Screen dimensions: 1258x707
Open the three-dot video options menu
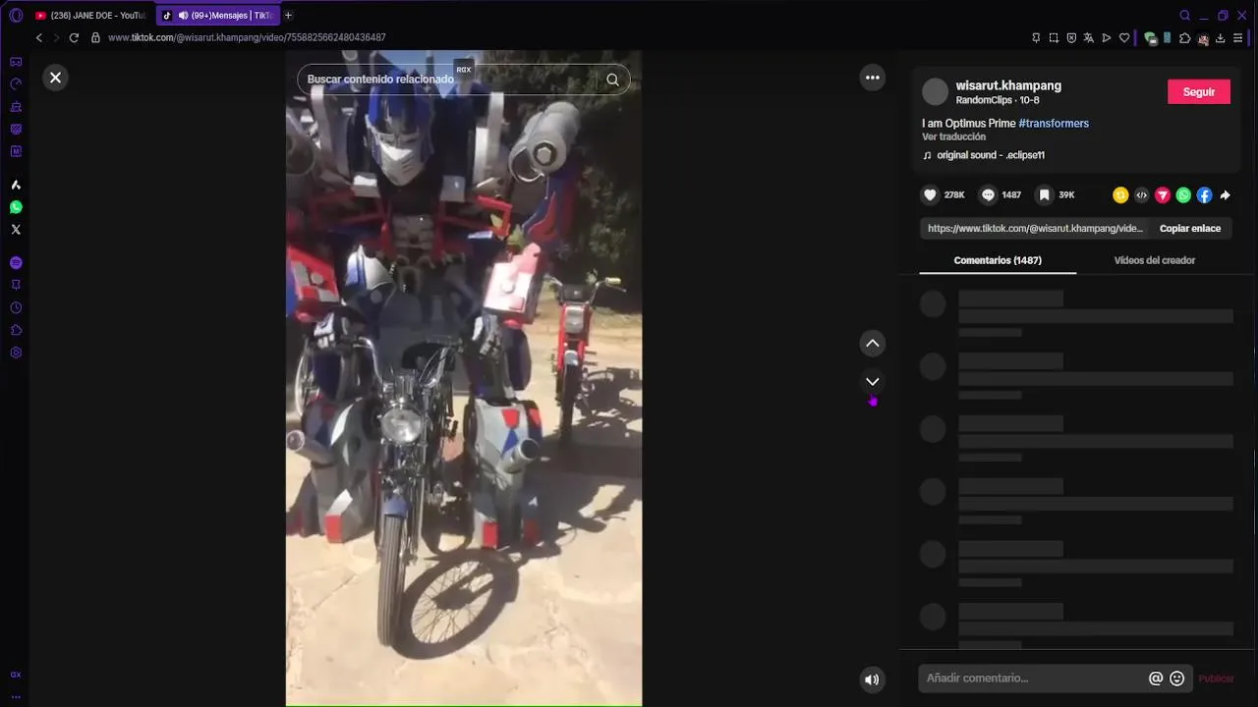coord(872,78)
